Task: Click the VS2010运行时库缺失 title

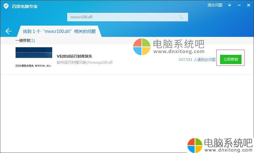Action: pos(74,56)
